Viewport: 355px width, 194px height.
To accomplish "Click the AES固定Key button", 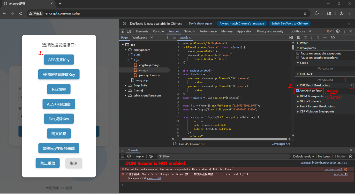I will click(x=59, y=60).
